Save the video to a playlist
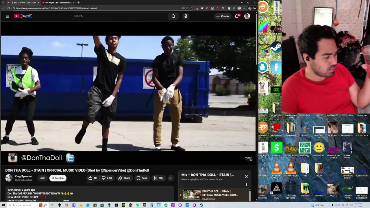This screenshot has height=208, width=370. tap(142, 178)
